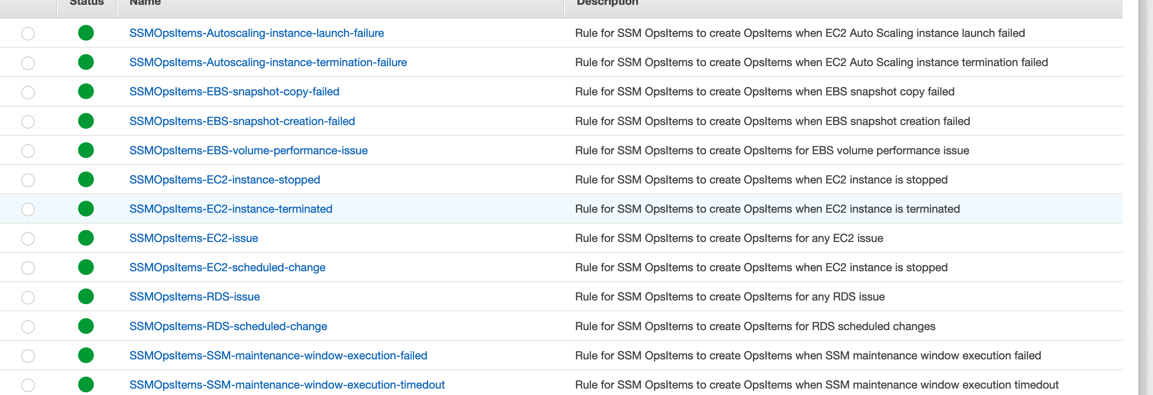Open SSMOpsItems-EBS-volume-performance-issue rule link
This screenshot has width=1153, height=395.
pyautogui.click(x=249, y=150)
